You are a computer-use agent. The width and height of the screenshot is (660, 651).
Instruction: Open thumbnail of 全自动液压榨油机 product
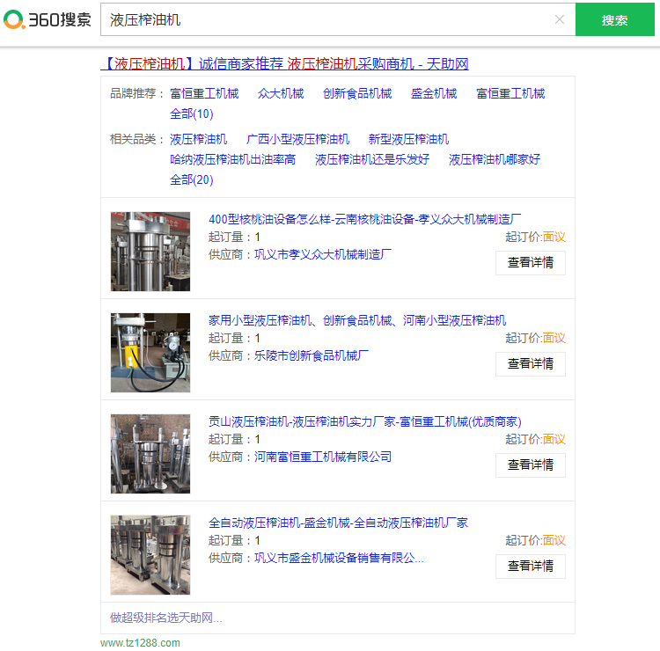[150, 555]
